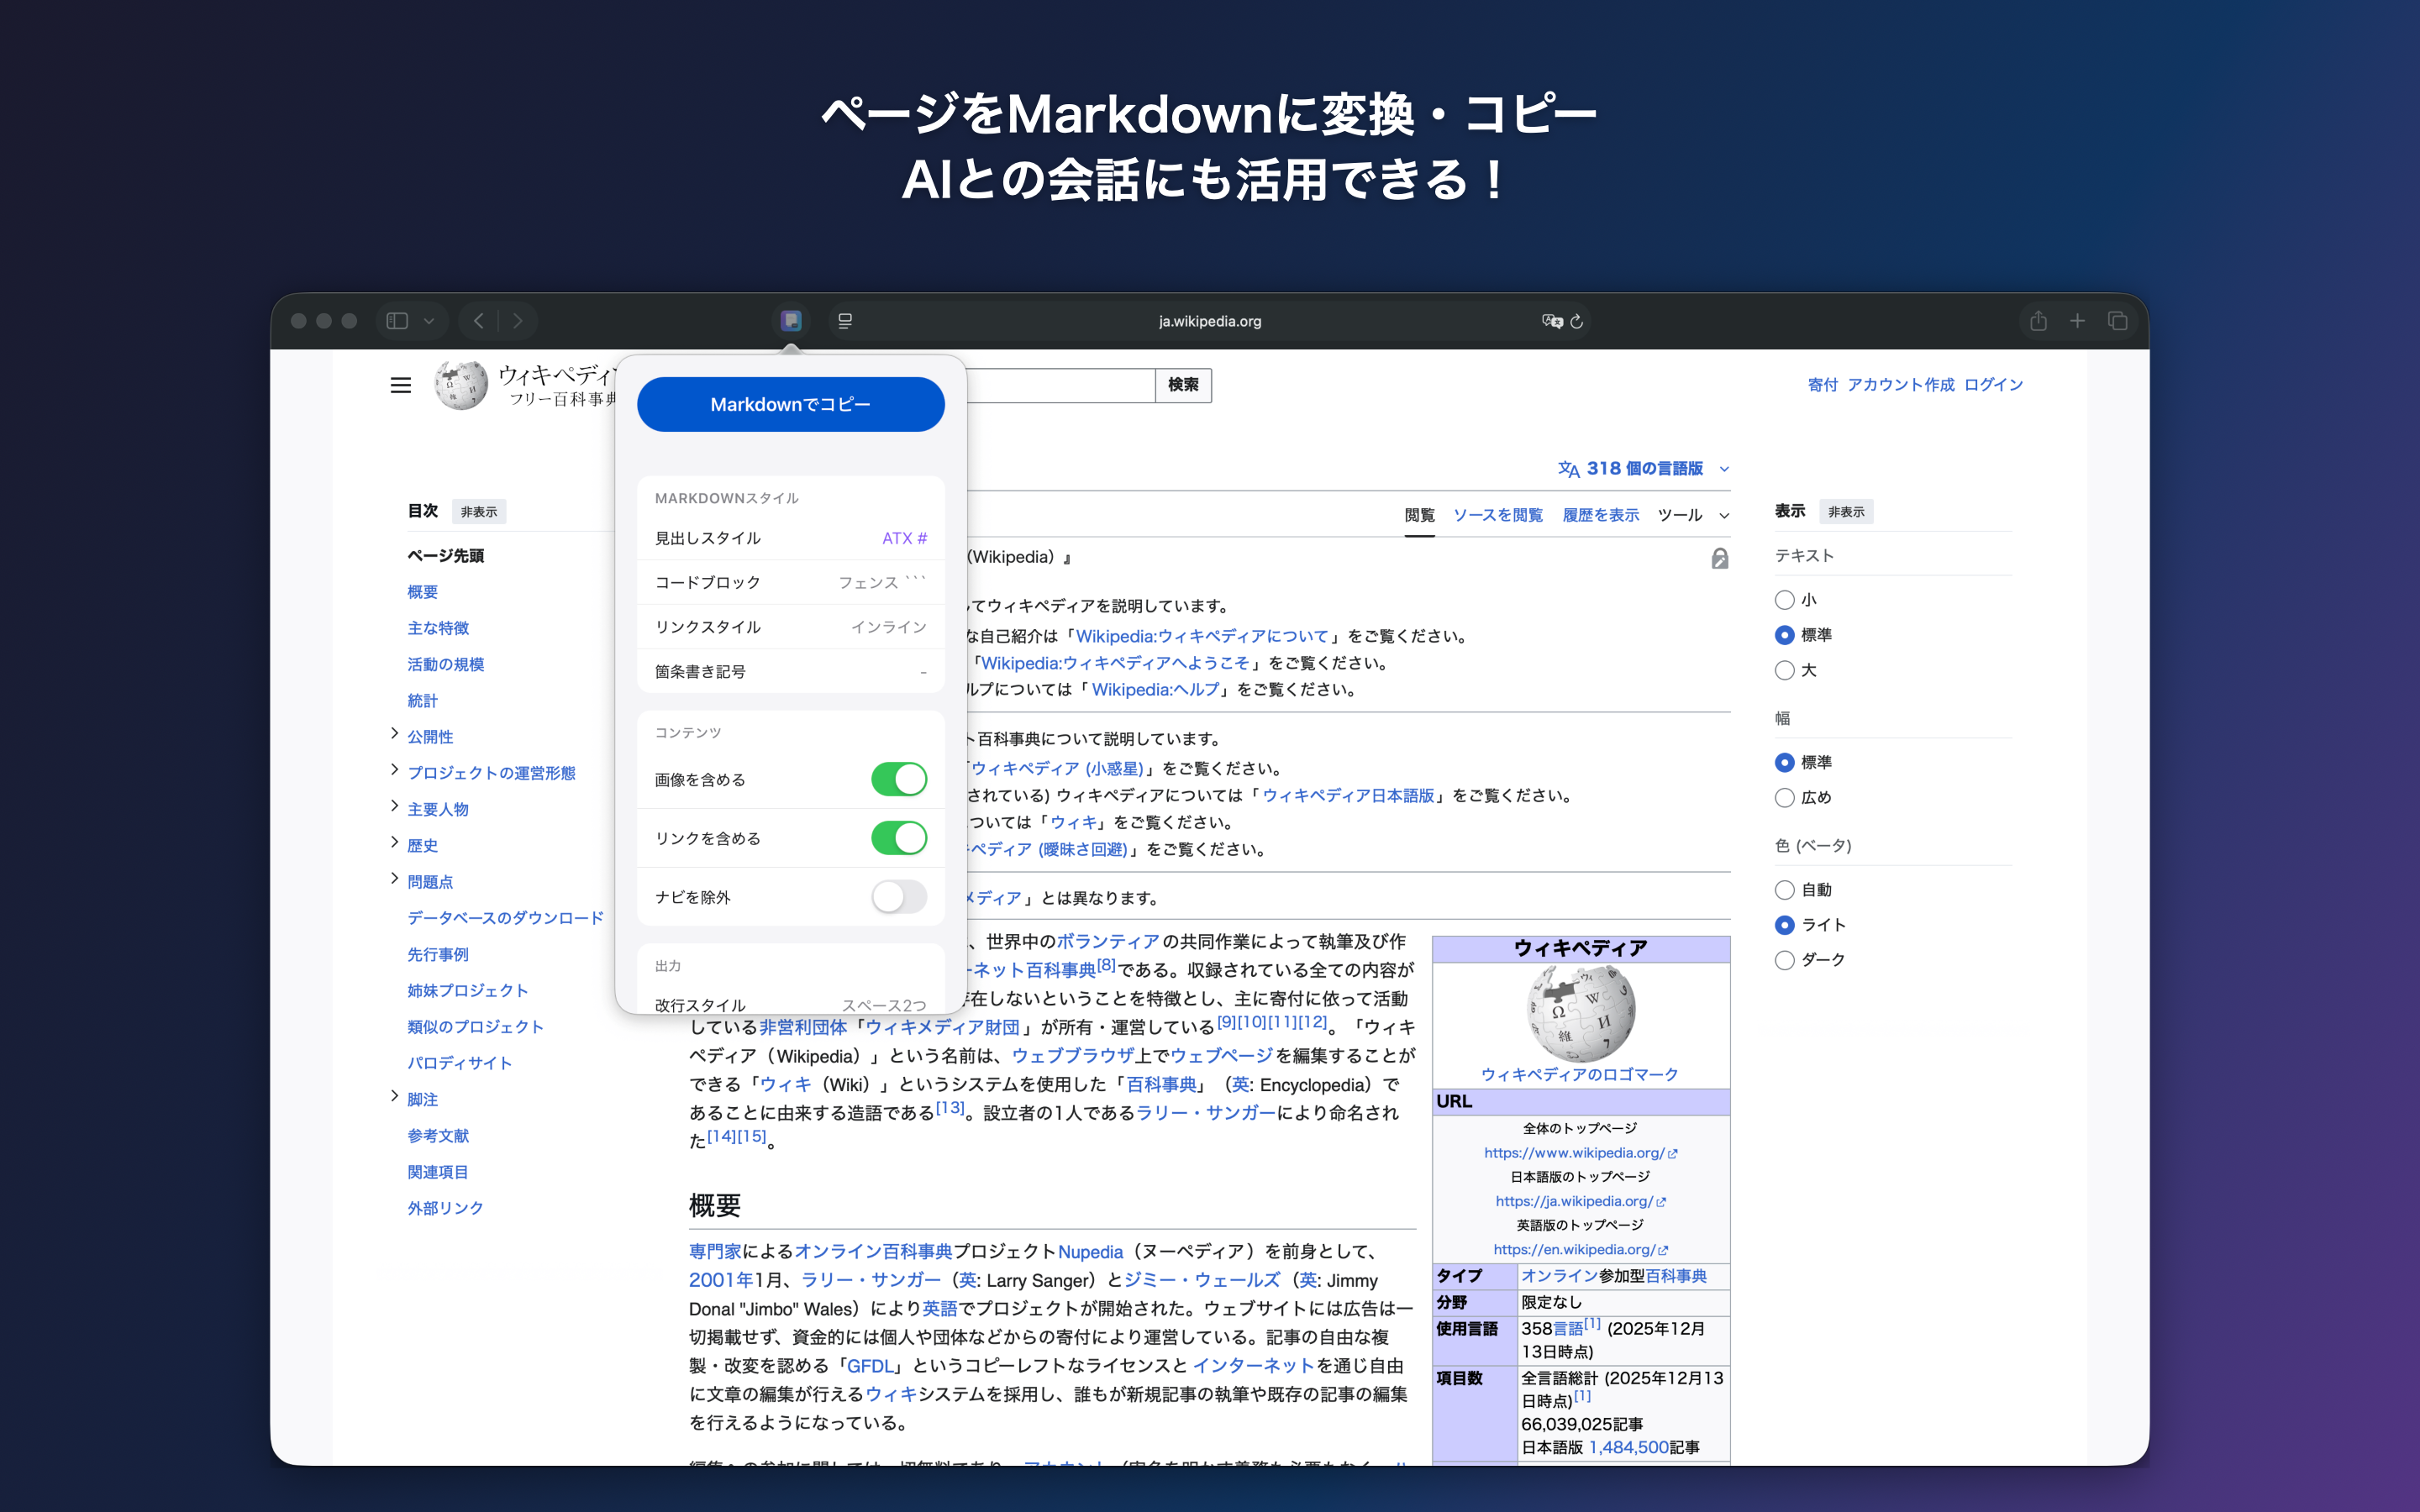Select width 広め radio button
Screen dimensions: 2420x1512
click(1784, 797)
